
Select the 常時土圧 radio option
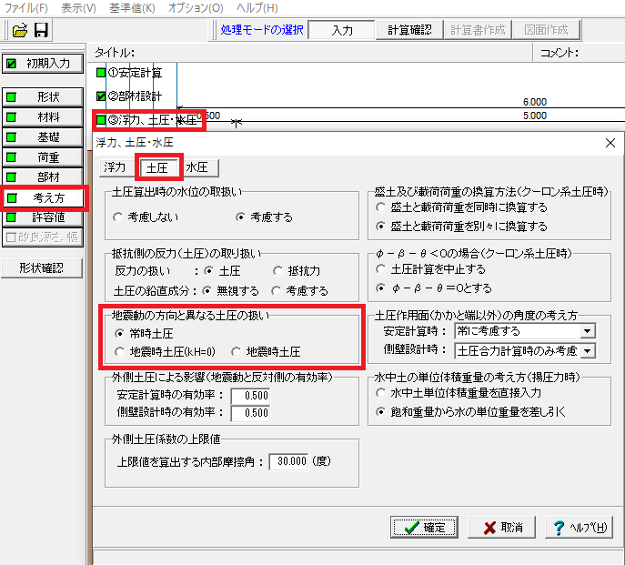click(x=144, y=333)
